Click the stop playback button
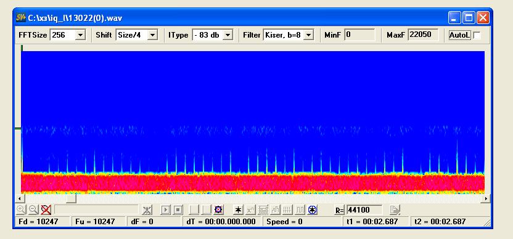Image resolution: width=513 pixels, height=239 pixels. tap(178, 209)
